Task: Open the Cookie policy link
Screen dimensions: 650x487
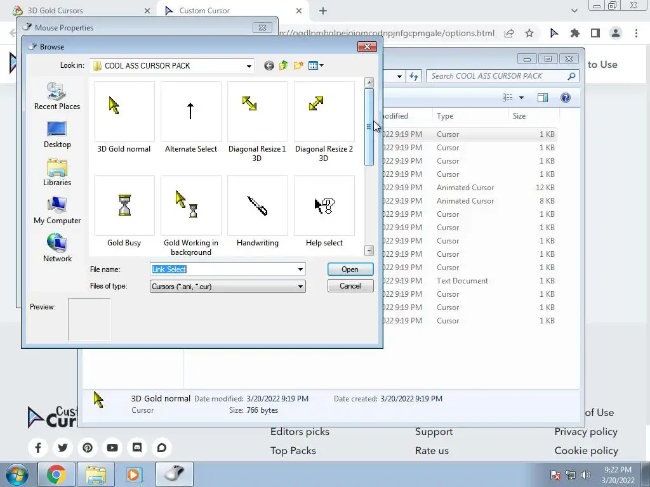Action: 586,451
